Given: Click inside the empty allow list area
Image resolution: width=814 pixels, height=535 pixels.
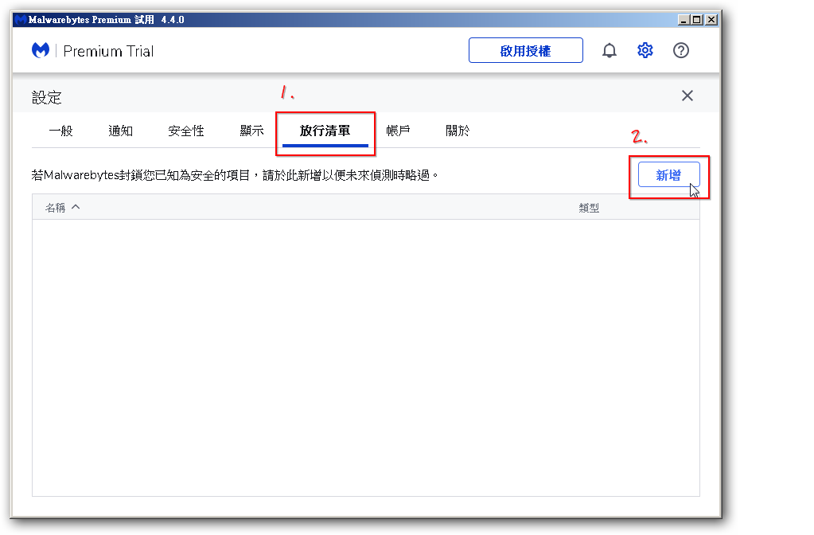Looking at the screenshot, I should 366,358.
